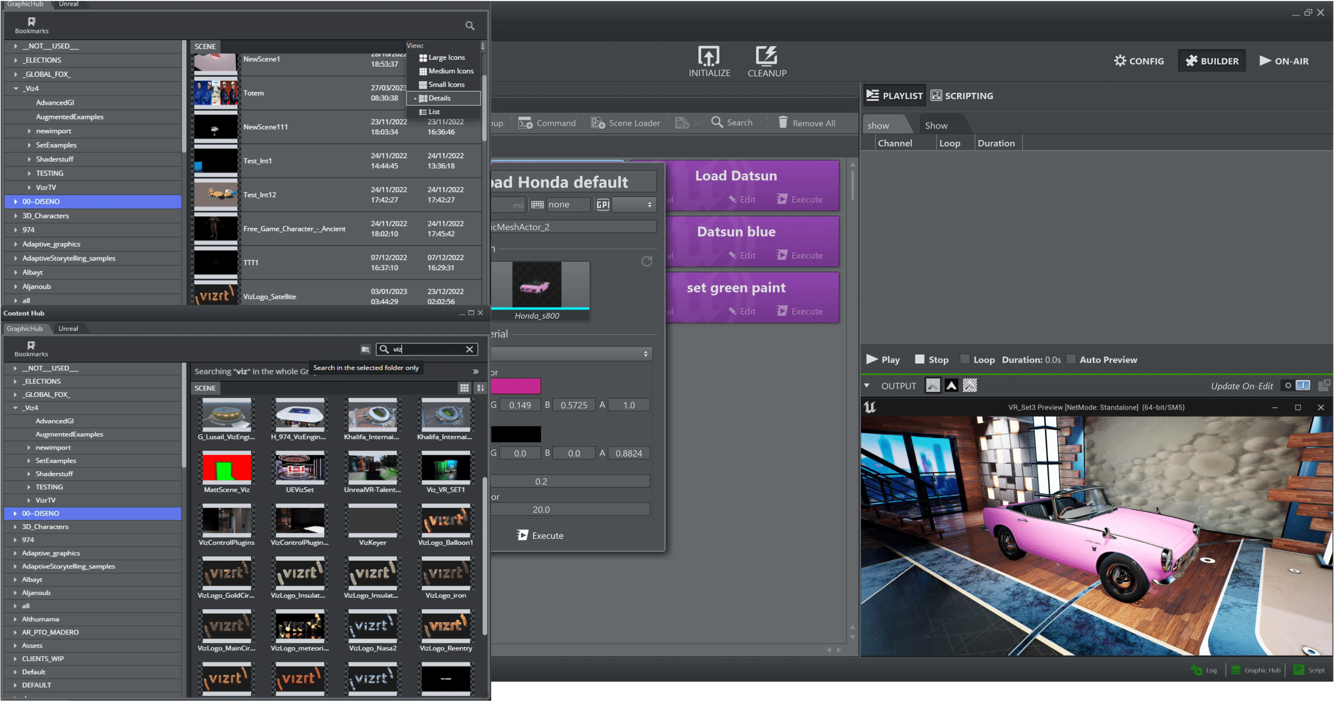
Task: Enable the Loop checkbox
Action: 965,359
